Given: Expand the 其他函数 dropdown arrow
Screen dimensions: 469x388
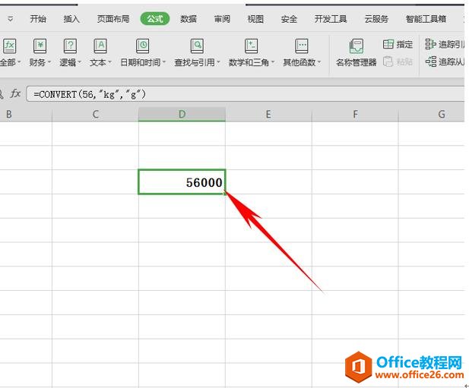Looking at the screenshot, I should (x=319, y=62).
